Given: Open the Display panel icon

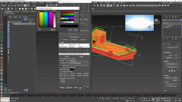Looking at the screenshot, I should click(176, 17).
